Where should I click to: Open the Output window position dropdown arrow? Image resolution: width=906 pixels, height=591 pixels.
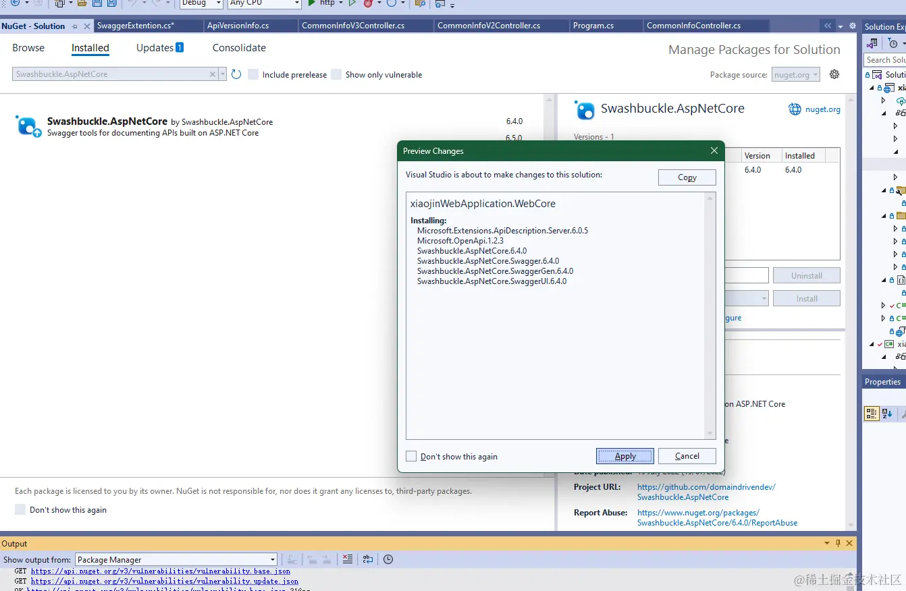(827, 543)
